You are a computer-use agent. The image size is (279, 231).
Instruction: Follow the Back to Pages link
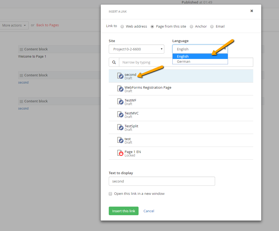(48, 25)
